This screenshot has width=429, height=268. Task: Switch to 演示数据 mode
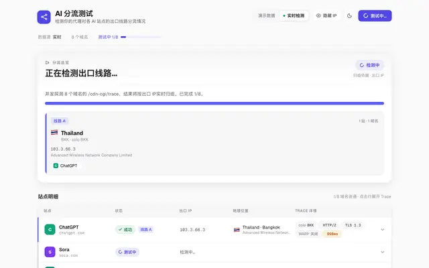pos(267,15)
